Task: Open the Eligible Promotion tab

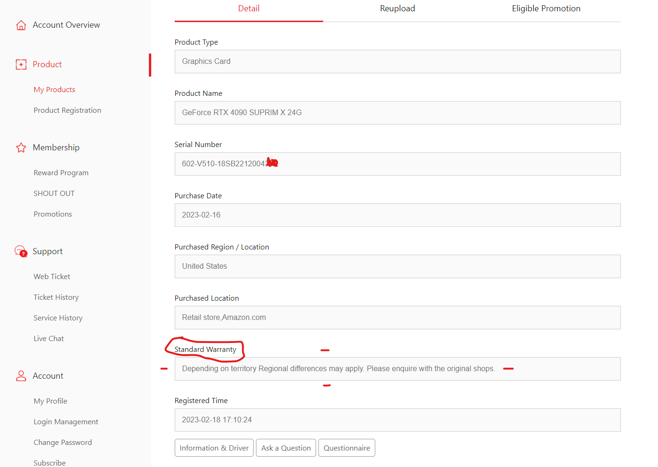Action: [546, 9]
